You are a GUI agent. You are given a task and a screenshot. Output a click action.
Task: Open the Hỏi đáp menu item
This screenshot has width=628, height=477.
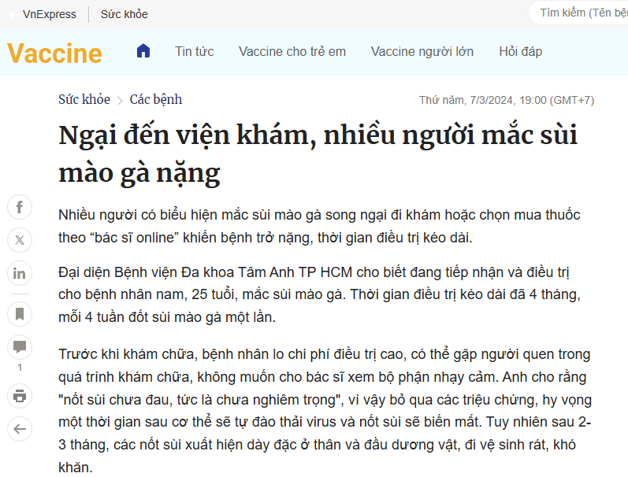pos(521,52)
